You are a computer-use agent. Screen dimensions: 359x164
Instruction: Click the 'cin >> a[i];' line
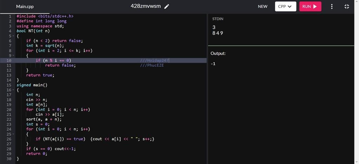tap(50, 114)
